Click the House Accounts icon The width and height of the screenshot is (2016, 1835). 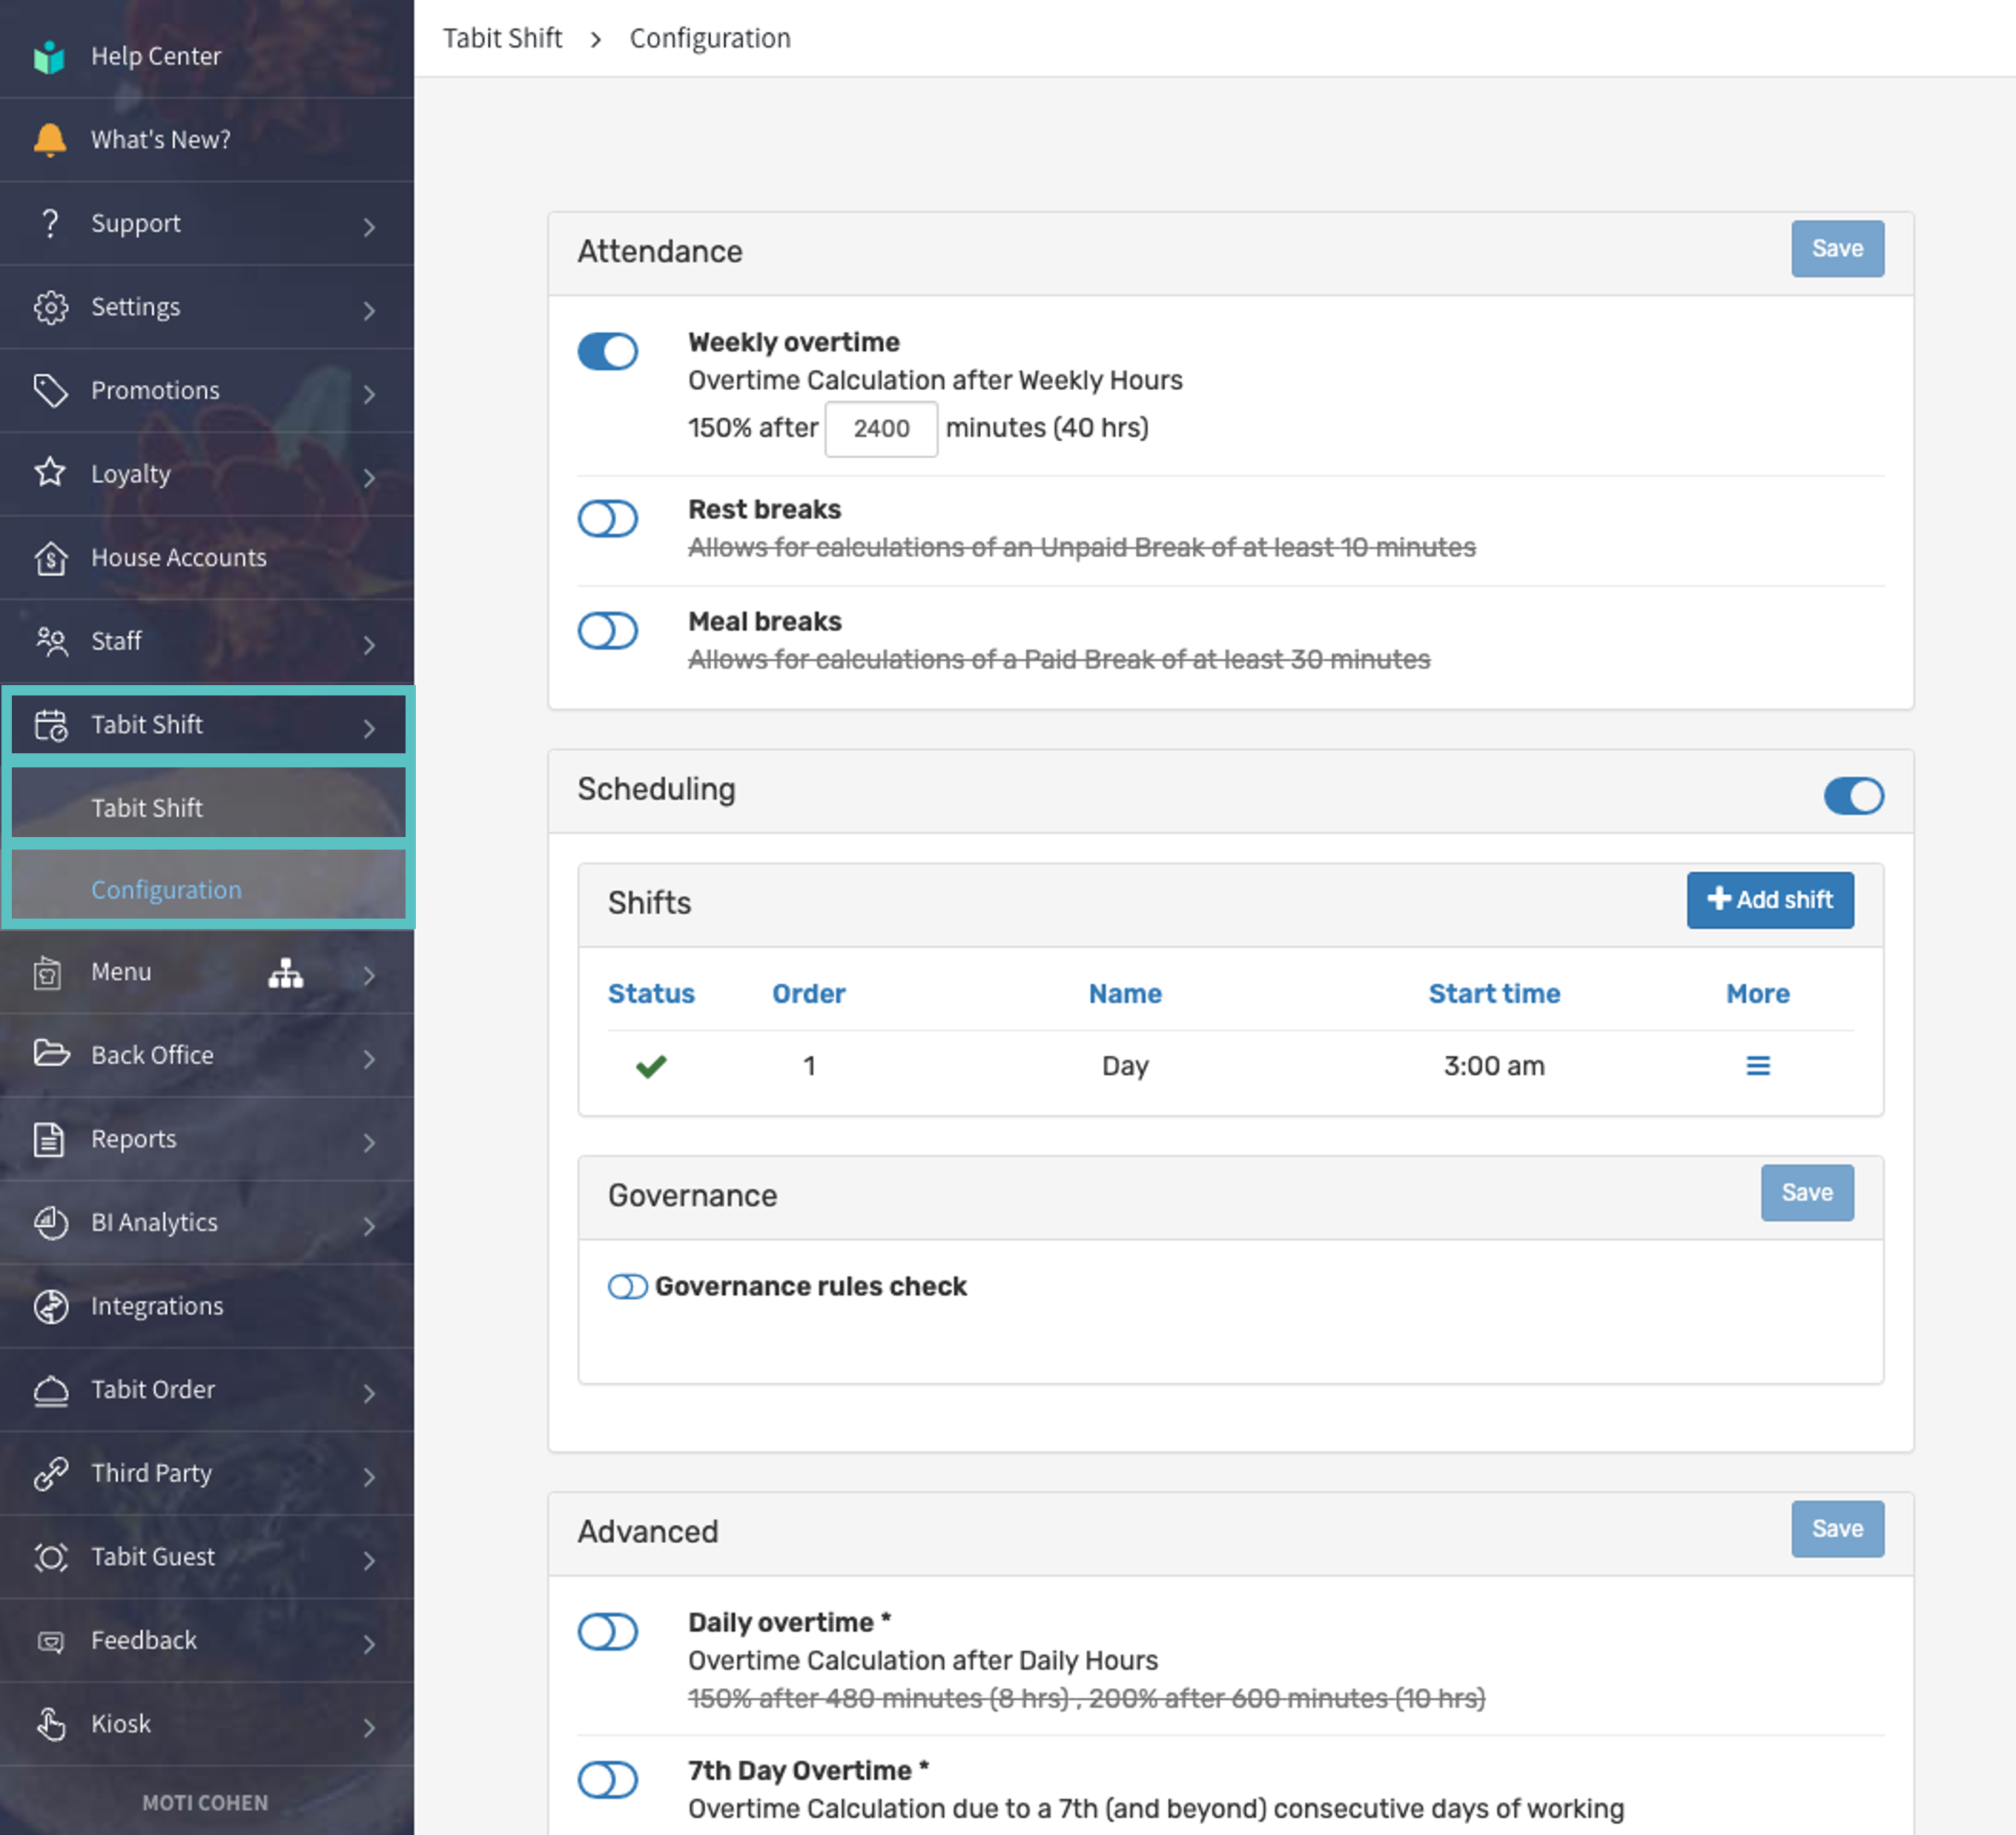click(x=50, y=558)
